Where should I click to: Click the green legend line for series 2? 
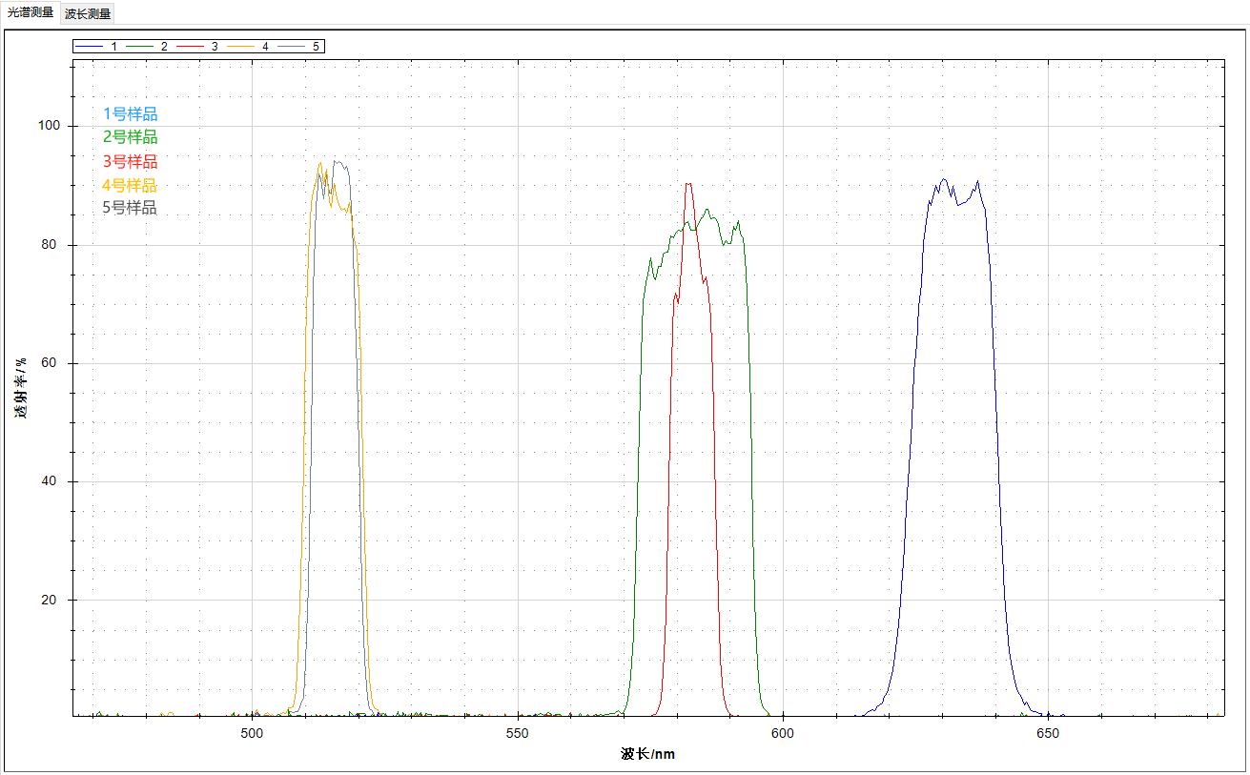(x=140, y=46)
